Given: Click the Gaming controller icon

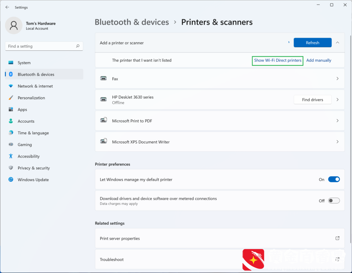Looking at the screenshot, I should tap(11, 144).
